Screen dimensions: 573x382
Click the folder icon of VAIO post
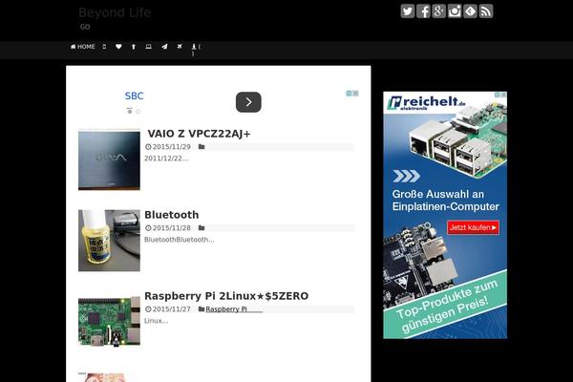coord(202,146)
